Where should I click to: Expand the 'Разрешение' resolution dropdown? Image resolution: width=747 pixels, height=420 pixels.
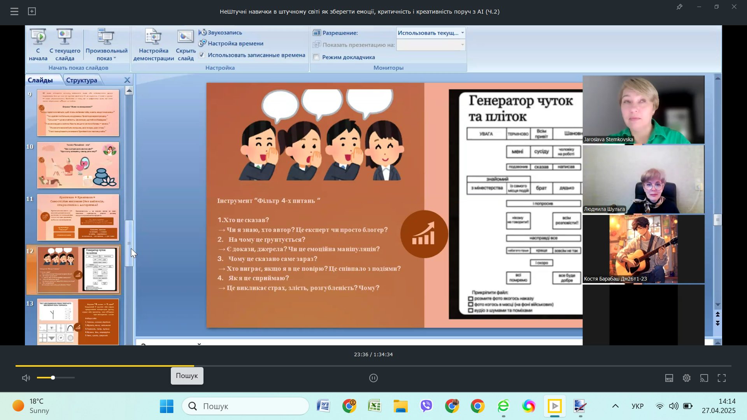coord(462,33)
